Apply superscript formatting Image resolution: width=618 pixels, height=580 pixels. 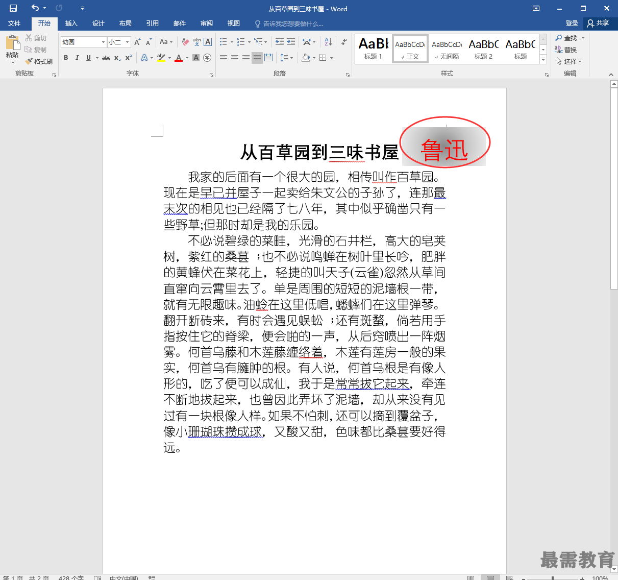tap(129, 58)
